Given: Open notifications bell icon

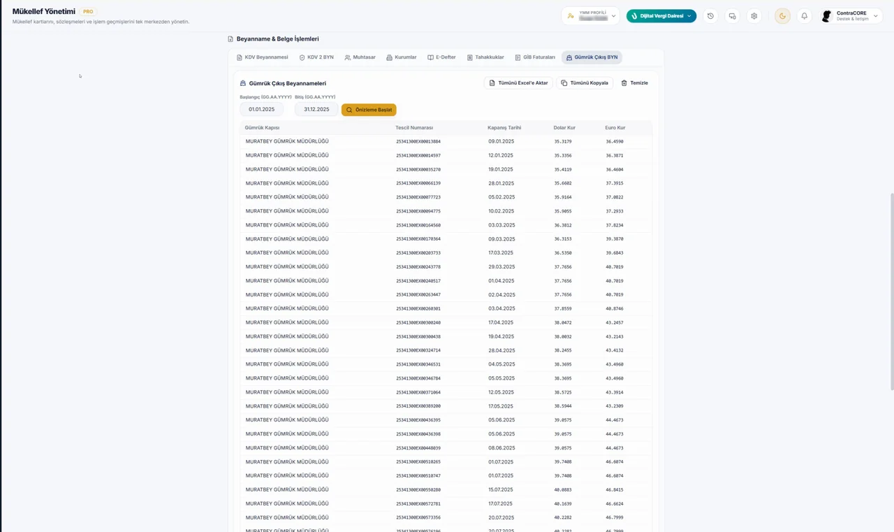Looking at the screenshot, I should point(804,16).
